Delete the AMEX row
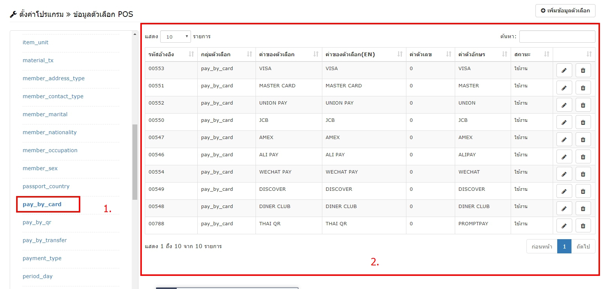 click(583, 139)
